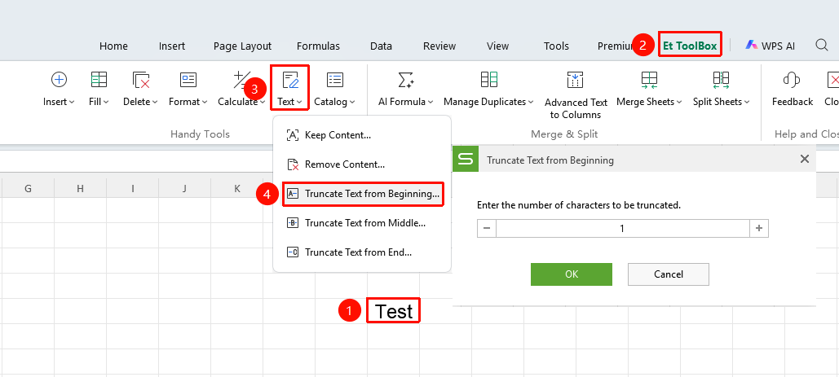839x377 pixels.
Task: Select the cell containing Test
Action: pos(393,311)
